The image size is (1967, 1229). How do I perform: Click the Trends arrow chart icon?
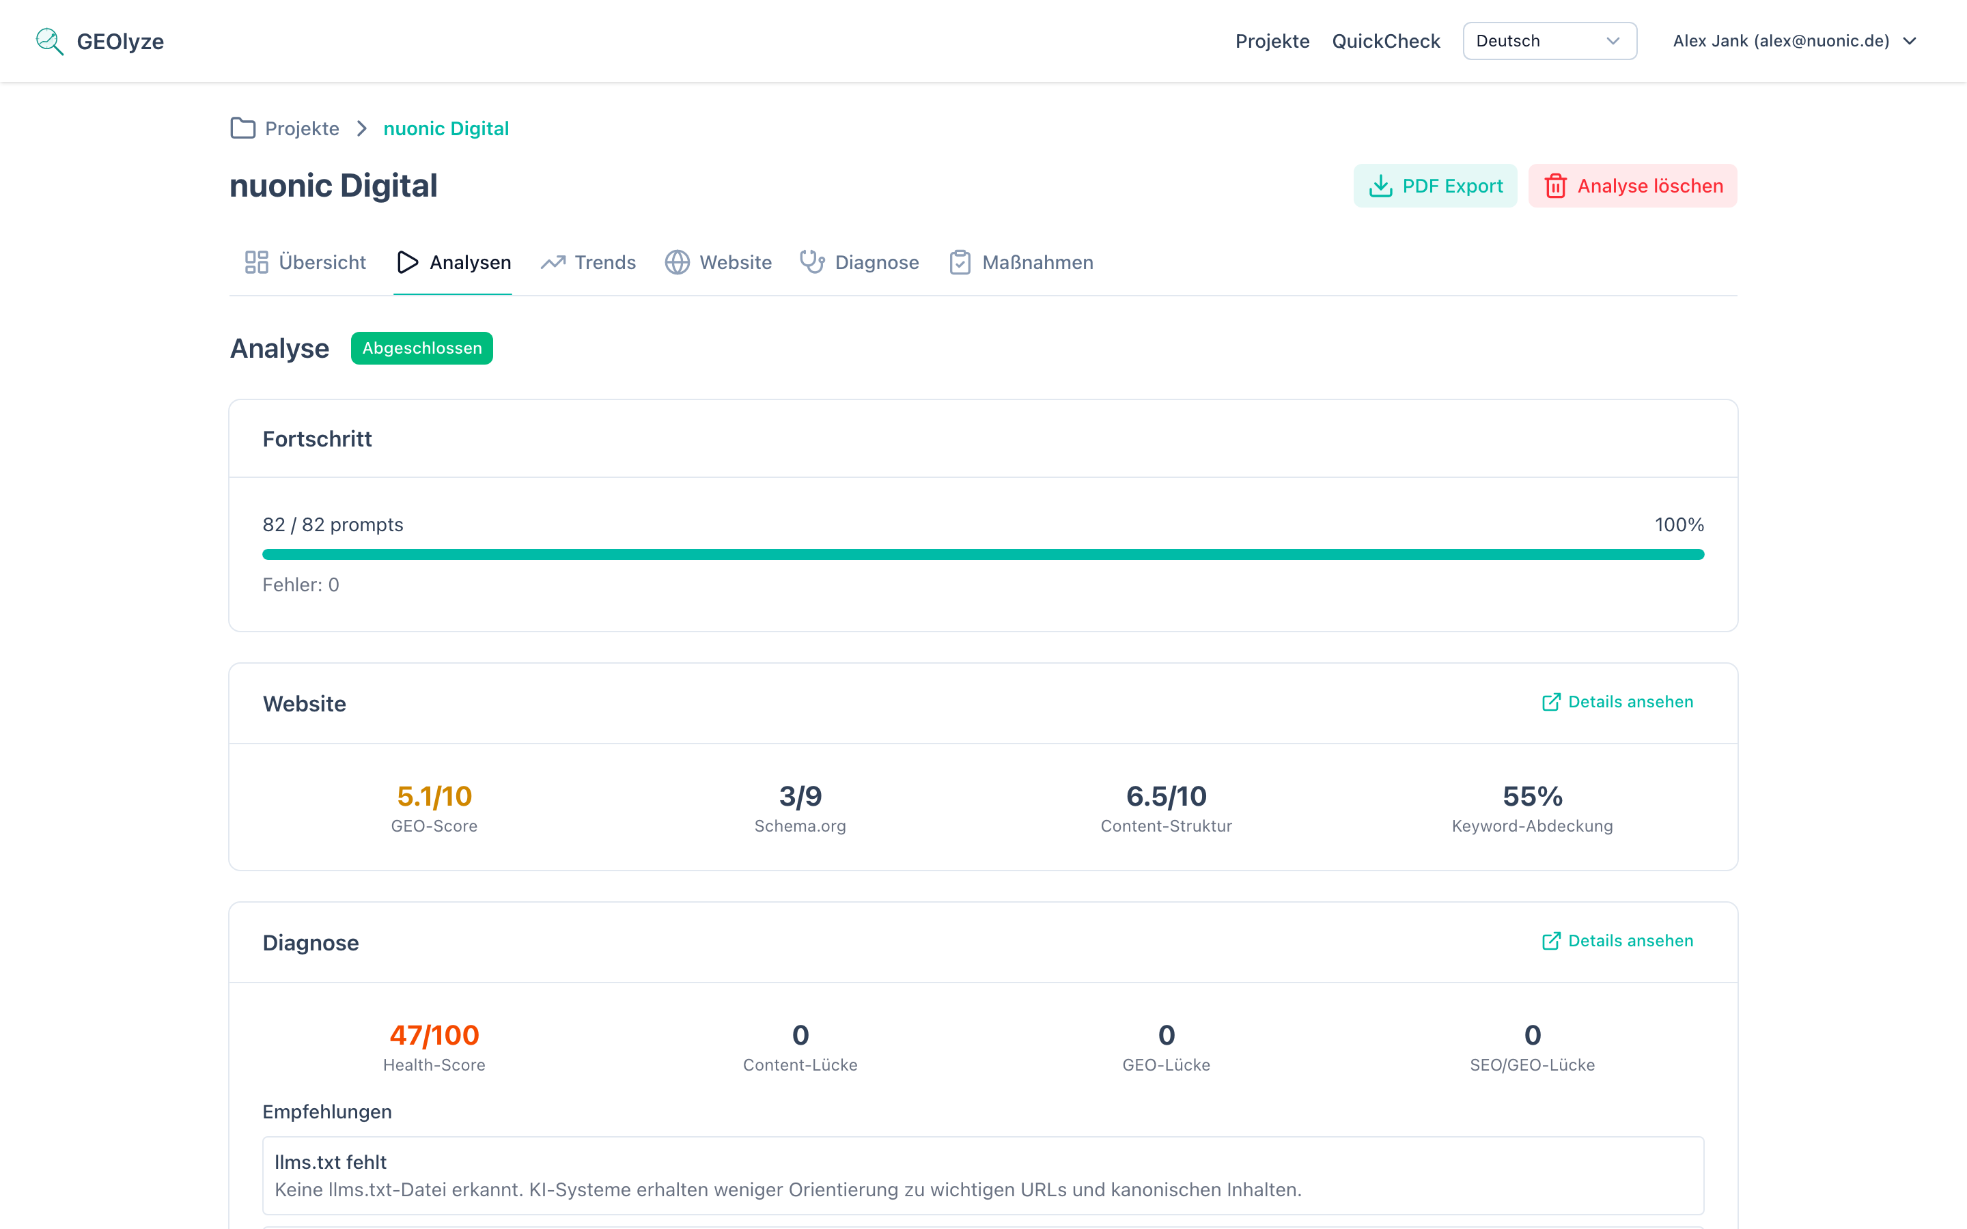pyautogui.click(x=553, y=263)
